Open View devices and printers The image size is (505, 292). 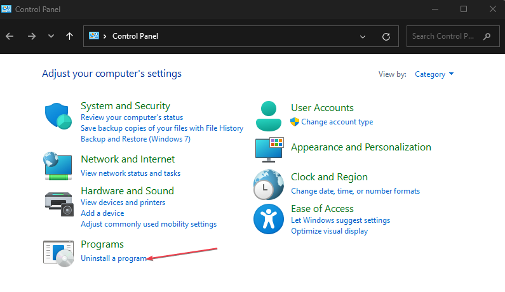point(123,202)
